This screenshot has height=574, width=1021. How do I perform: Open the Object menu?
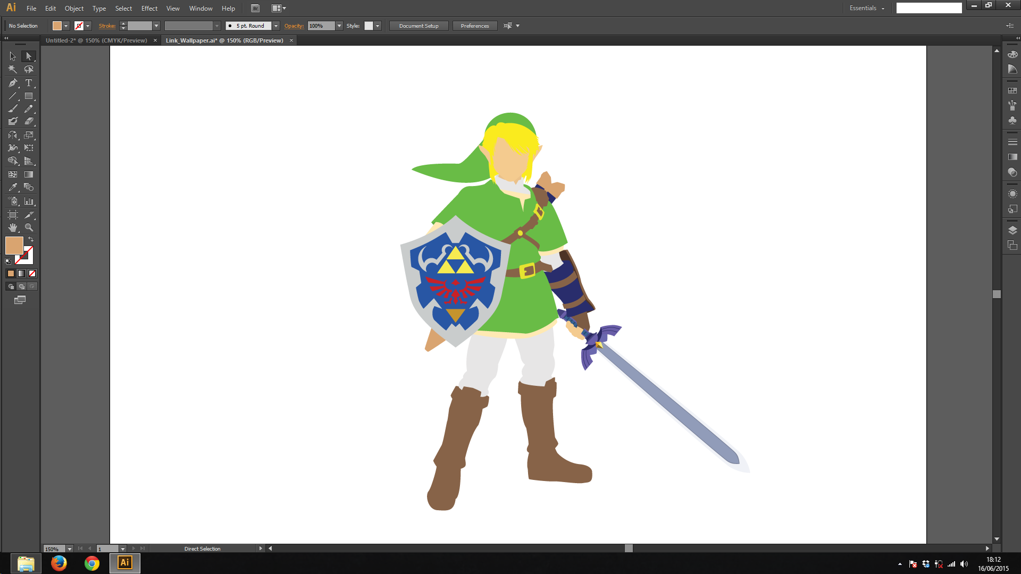(x=74, y=9)
